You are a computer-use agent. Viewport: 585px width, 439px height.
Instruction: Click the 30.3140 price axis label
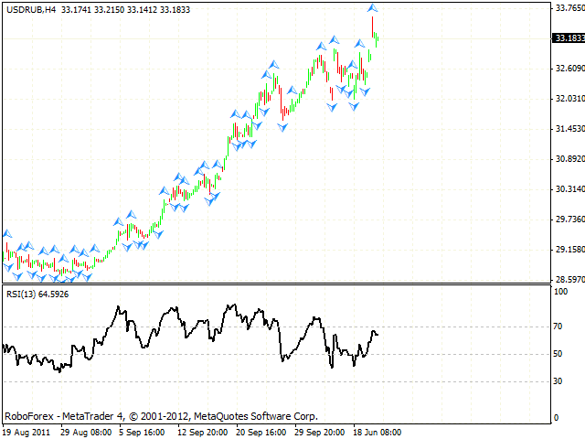pyautogui.click(x=569, y=189)
